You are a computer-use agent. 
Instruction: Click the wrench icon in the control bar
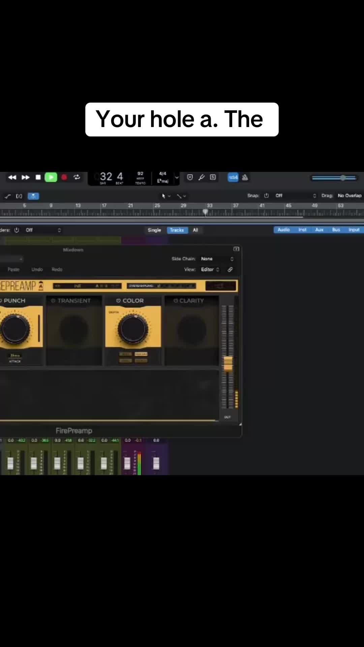pos(202,177)
